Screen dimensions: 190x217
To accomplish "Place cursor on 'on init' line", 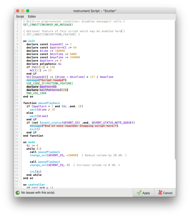I will coord(29,41).
